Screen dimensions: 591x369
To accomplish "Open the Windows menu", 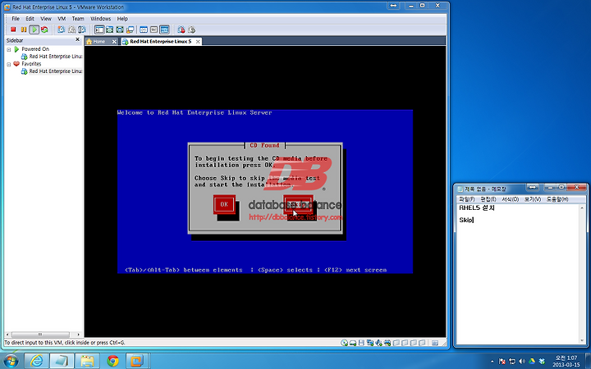I will tap(101, 18).
